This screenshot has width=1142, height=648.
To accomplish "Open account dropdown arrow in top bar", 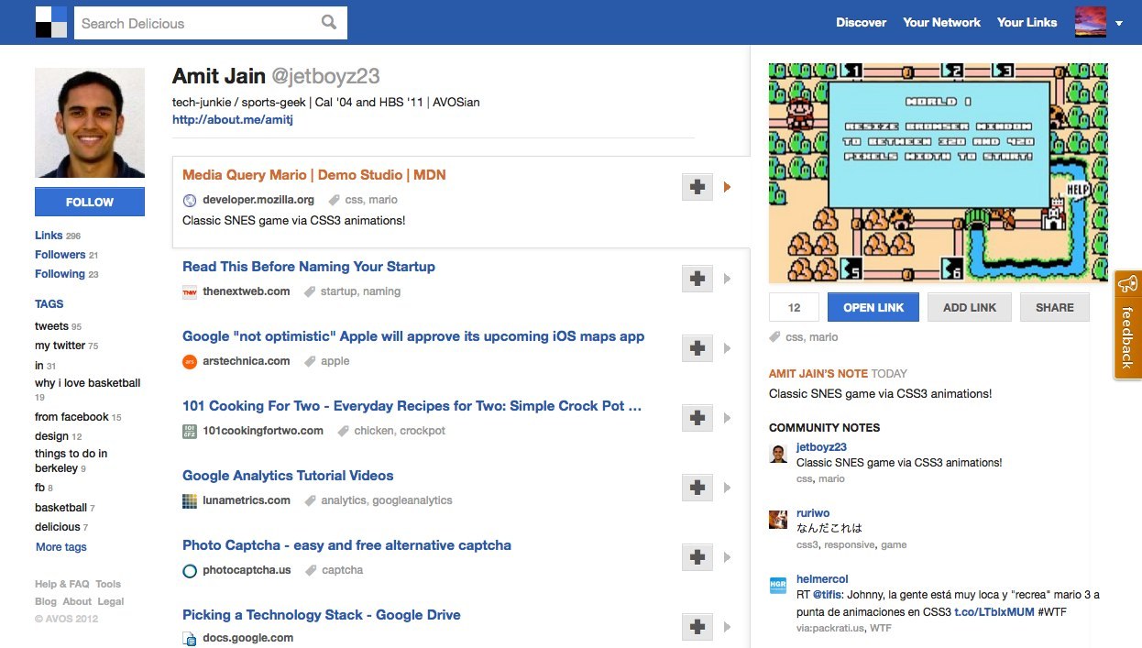I will tap(1119, 25).
